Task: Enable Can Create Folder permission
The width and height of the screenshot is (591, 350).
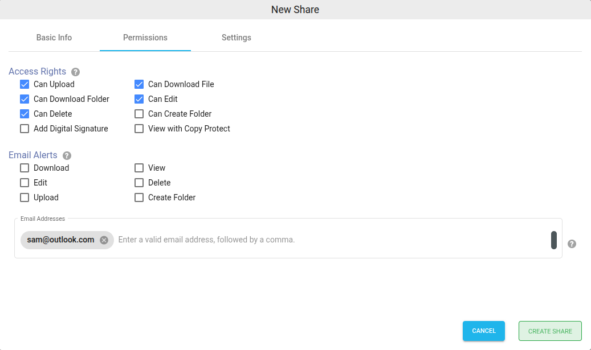Action: pos(139,113)
